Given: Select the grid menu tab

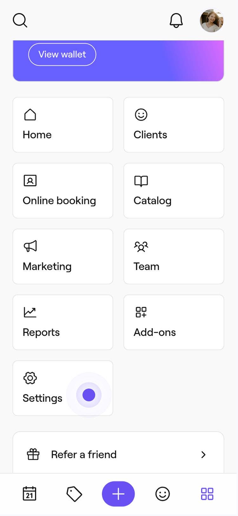Looking at the screenshot, I should [207, 494].
